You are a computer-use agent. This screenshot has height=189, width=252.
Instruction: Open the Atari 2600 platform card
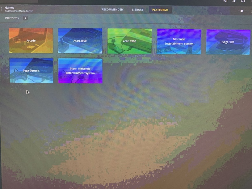pos(80,41)
